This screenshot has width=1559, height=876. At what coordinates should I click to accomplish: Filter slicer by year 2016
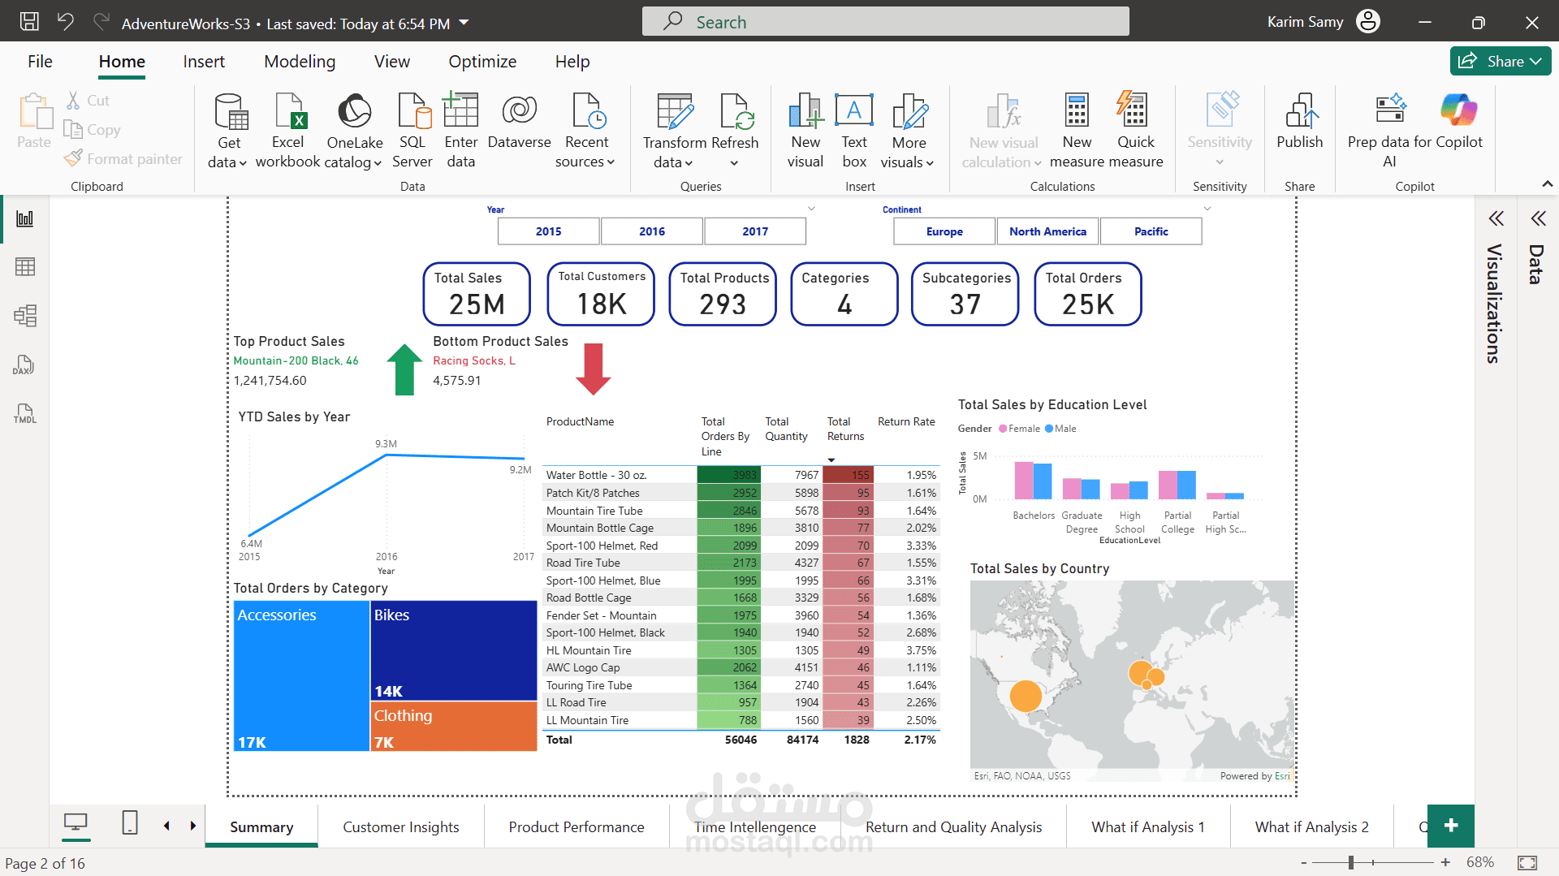point(652,231)
